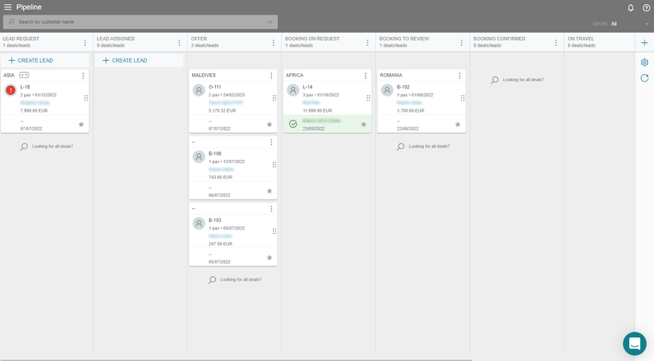This screenshot has height=361, width=654.
Task: Click the drag handle on L-18 card
Action: (x=86, y=98)
